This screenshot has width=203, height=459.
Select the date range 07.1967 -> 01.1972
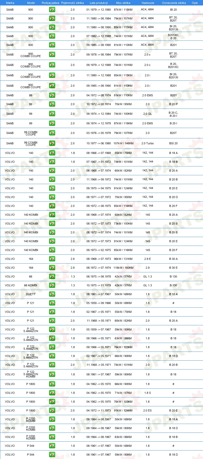[99, 162]
